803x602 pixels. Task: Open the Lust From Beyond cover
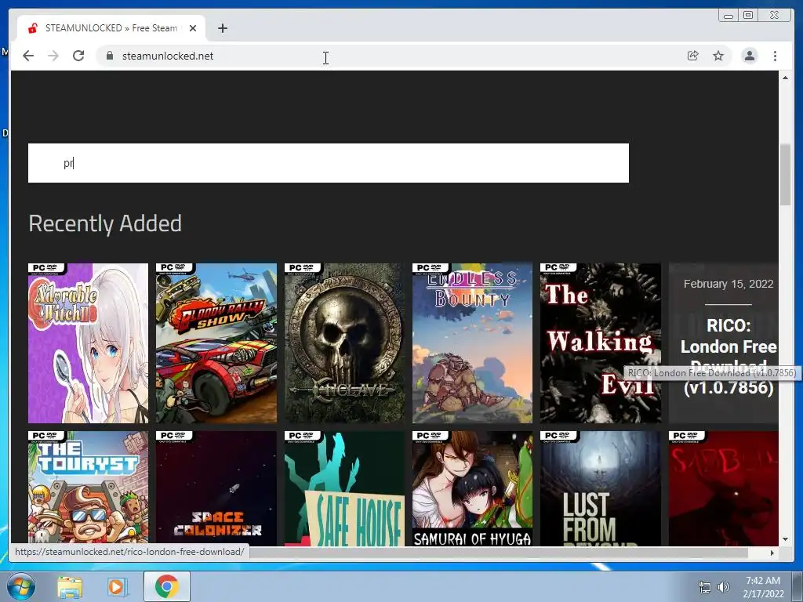point(600,488)
